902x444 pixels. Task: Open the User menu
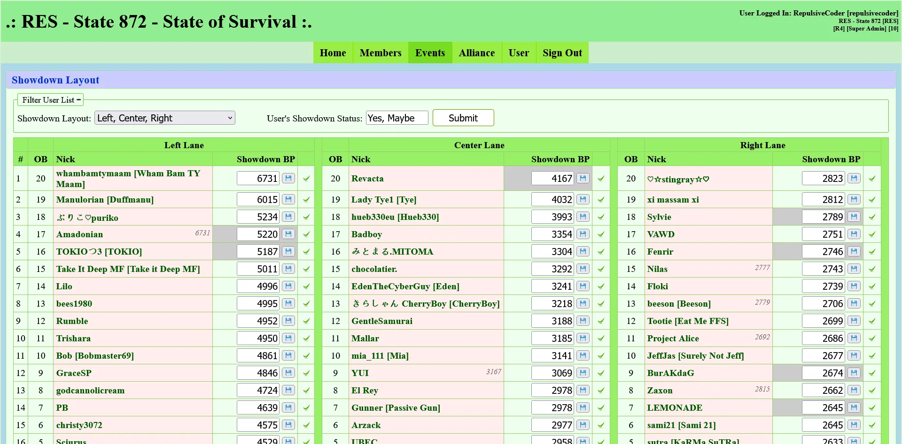click(x=519, y=53)
